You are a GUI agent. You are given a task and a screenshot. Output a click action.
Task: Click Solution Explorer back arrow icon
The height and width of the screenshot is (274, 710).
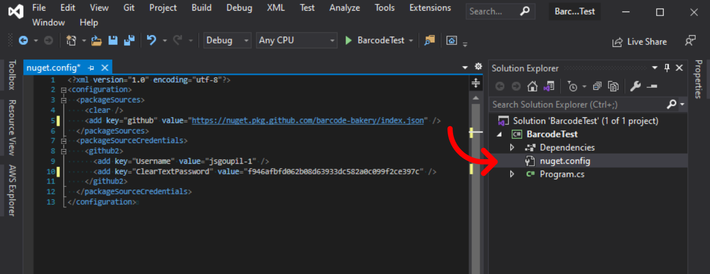pyautogui.click(x=500, y=87)
